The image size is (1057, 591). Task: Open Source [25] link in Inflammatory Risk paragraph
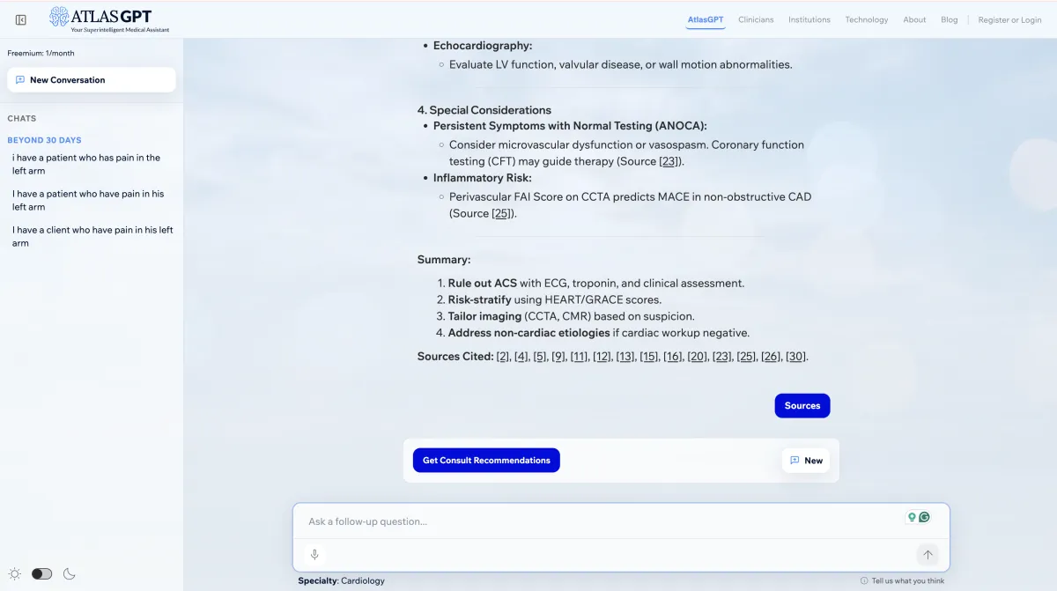pos(502,213)
